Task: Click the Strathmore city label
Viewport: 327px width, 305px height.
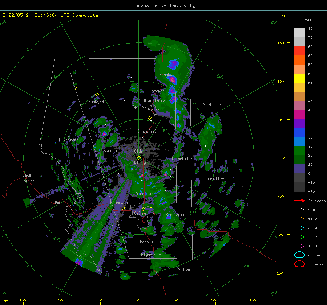Action: coord(177,215)
